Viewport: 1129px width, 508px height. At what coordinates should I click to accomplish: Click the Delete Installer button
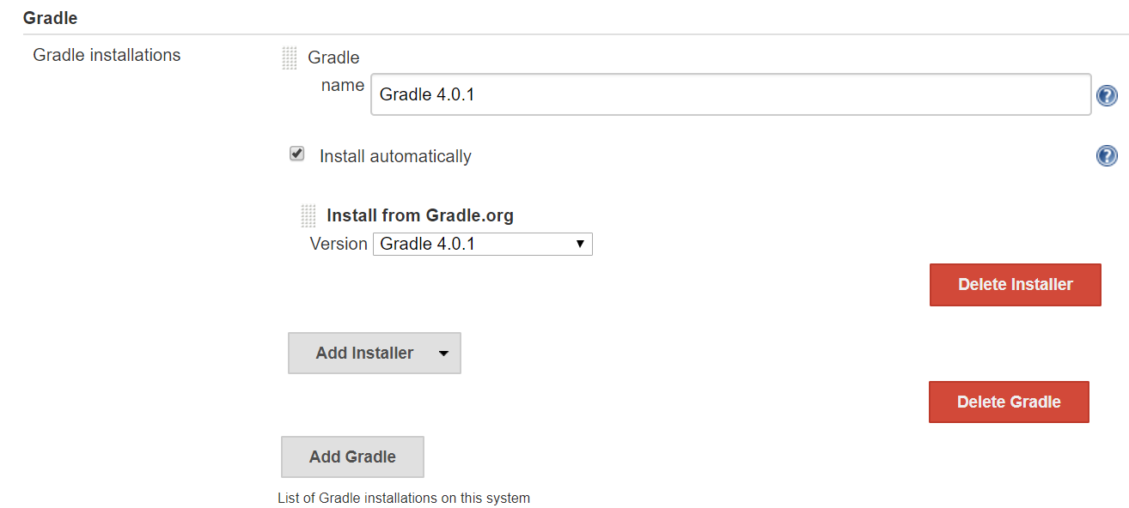(1015, 285)
